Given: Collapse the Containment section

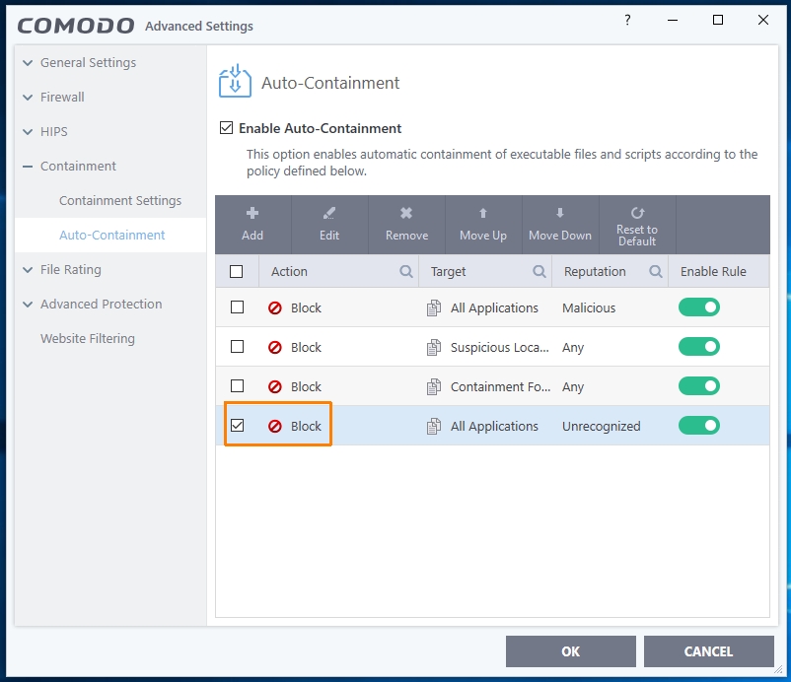Looking at the screenshot, I should 29,167.
